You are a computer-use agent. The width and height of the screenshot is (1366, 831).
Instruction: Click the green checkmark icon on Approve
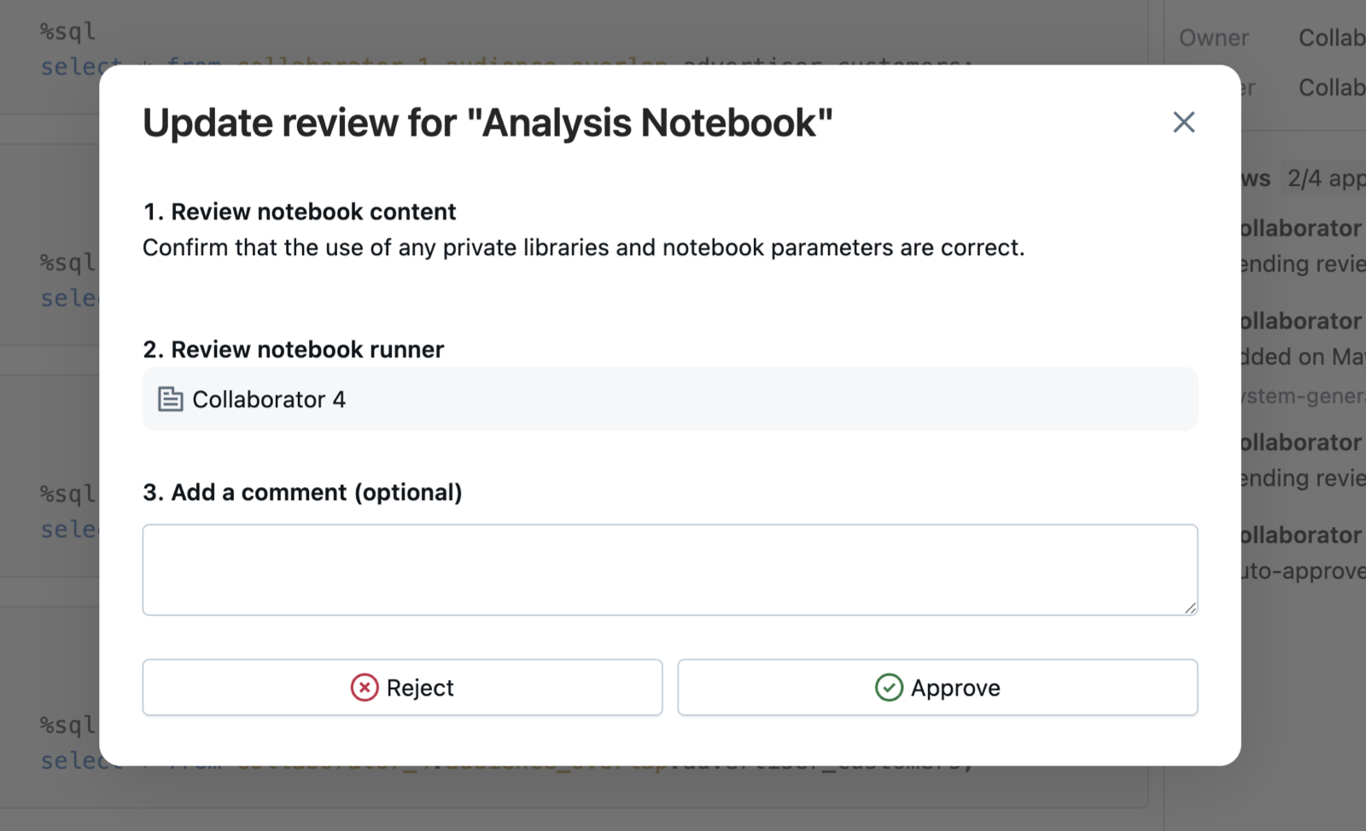889,688
